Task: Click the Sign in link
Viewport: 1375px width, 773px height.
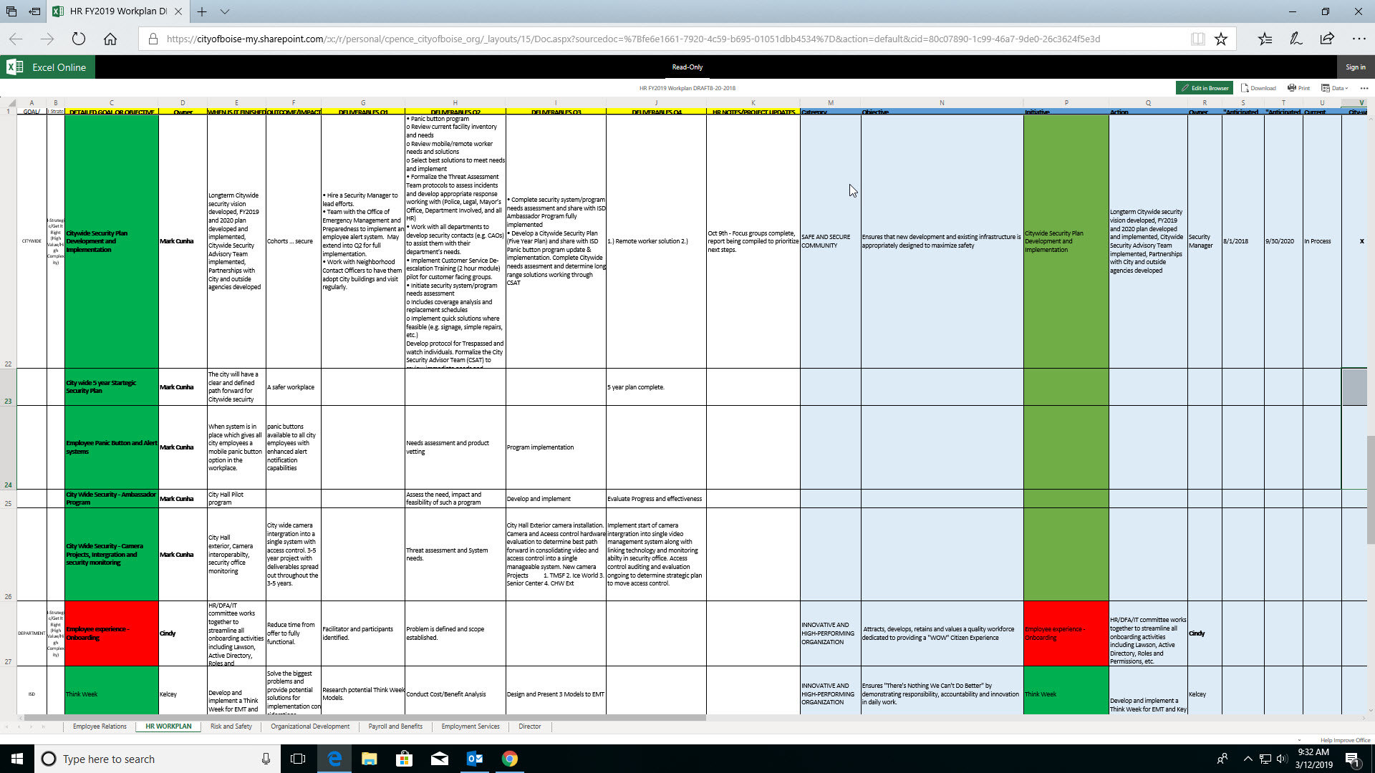Action: point(1355,67)
